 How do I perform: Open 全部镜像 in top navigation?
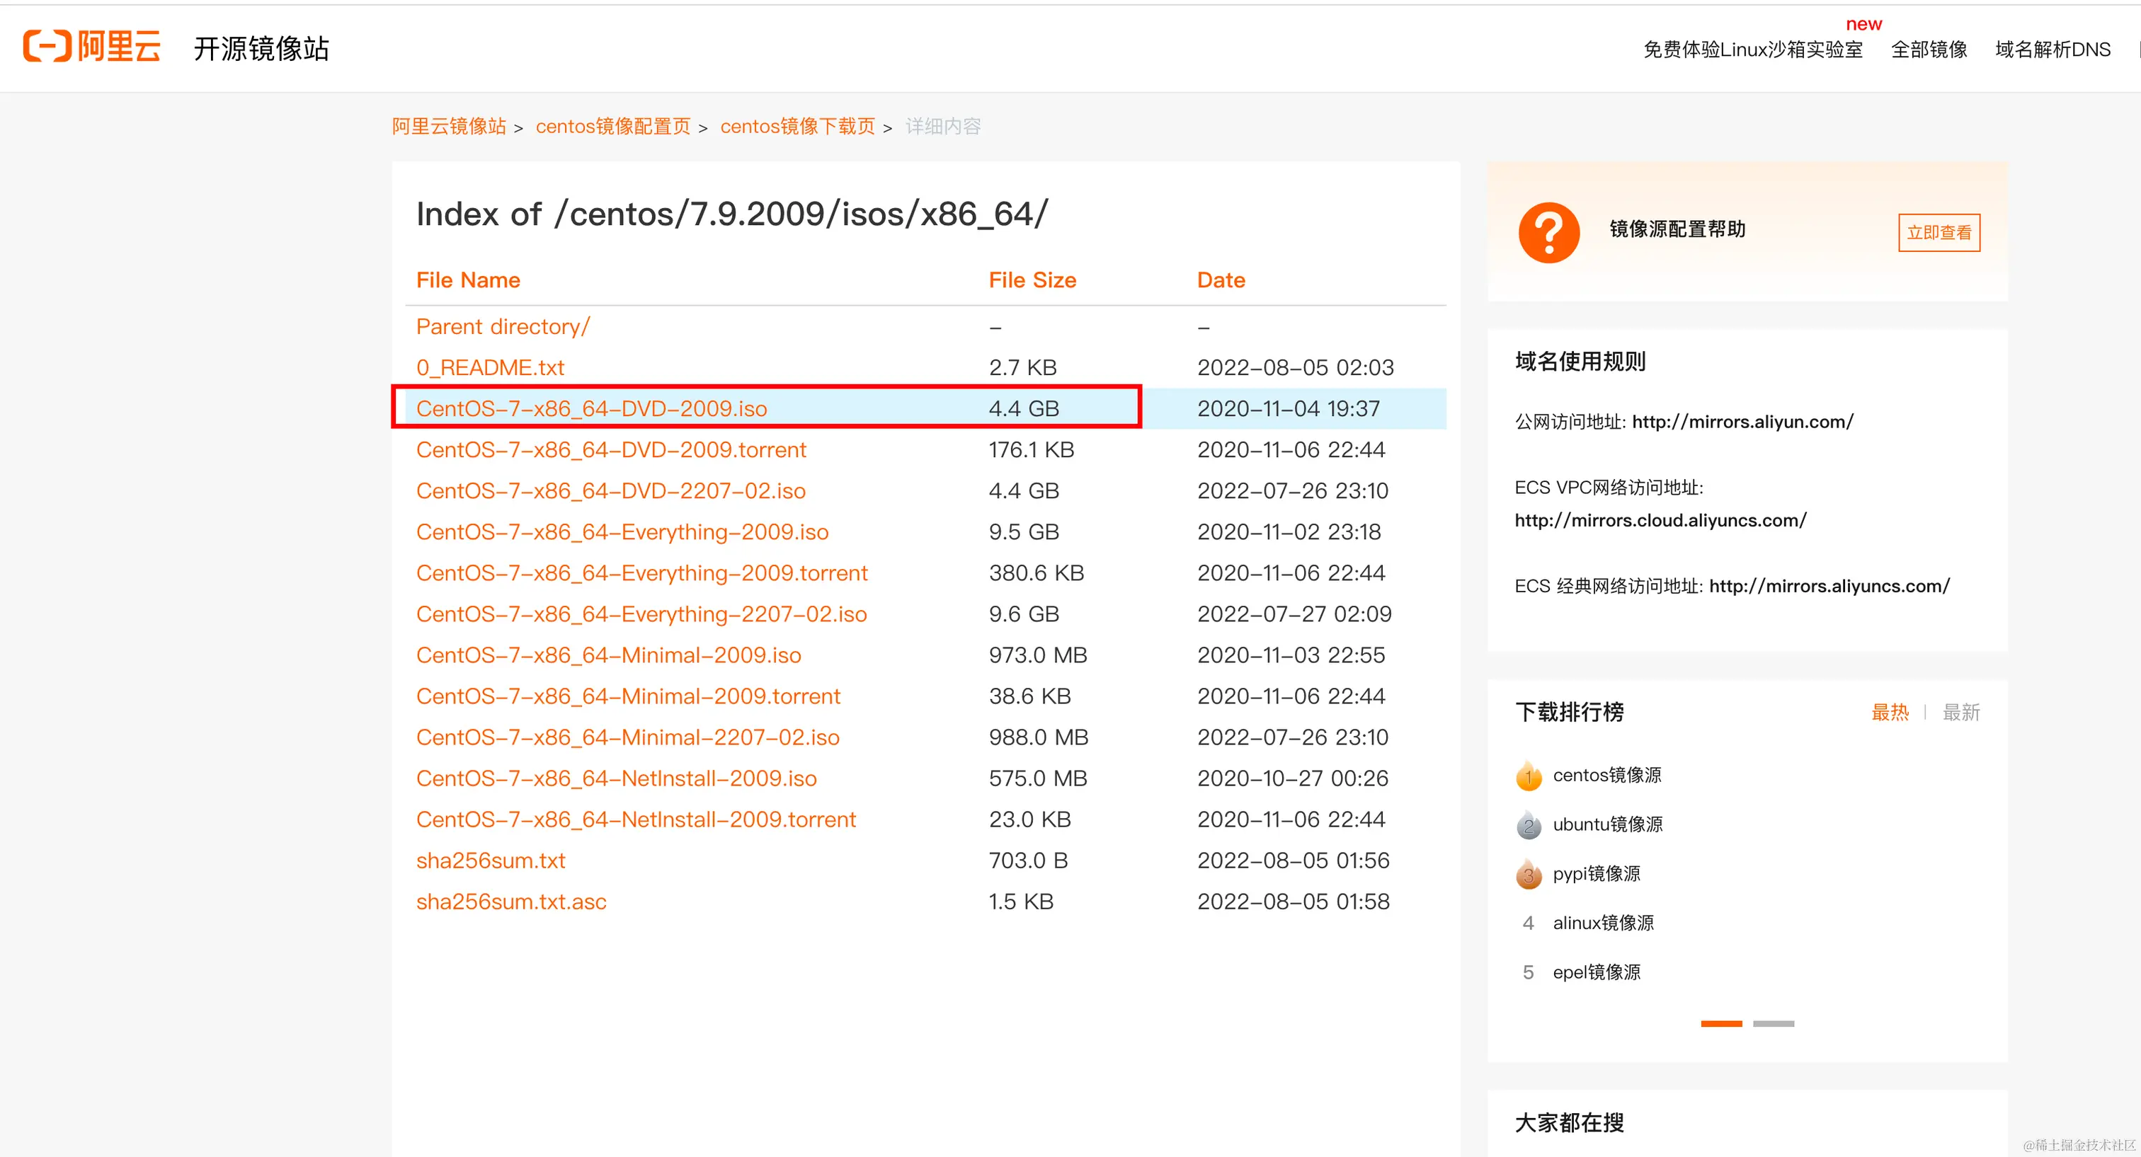[x=1929, y=49]
